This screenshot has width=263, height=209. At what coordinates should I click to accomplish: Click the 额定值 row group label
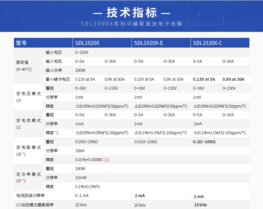coord(22,62)
